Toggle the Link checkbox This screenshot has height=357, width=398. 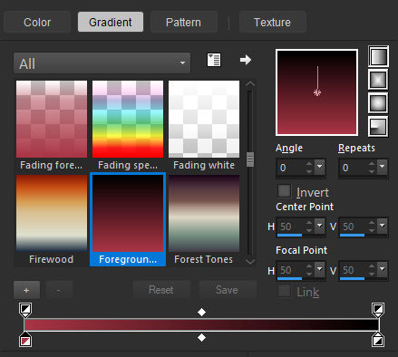coord(284,291)
